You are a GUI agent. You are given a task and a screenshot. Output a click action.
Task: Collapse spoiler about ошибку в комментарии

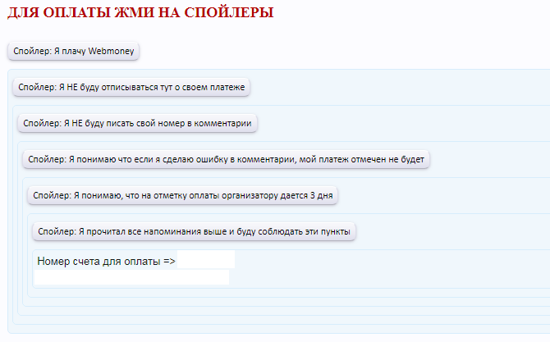click(x=226, y=159)
